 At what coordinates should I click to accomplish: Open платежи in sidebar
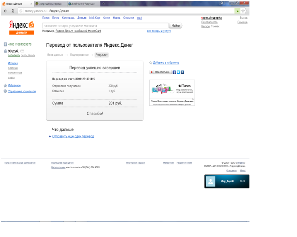pyautogui.click(x=13, y=68)
